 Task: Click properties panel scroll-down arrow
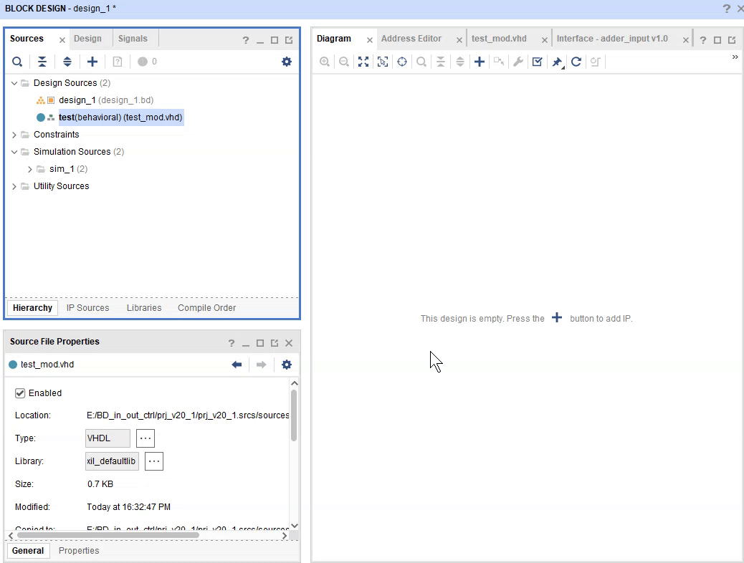(x=294, y=526)
